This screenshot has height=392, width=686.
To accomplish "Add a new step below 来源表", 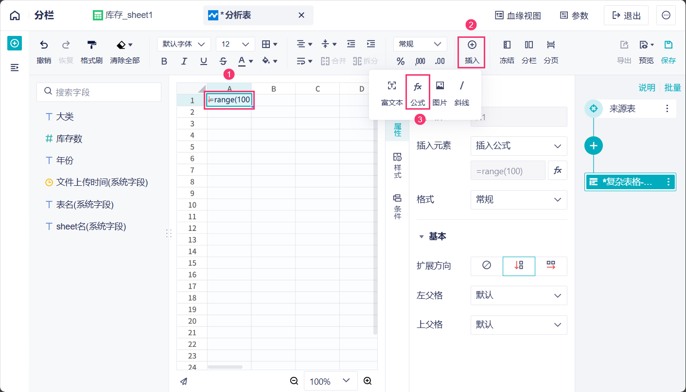I will [594, 146].
